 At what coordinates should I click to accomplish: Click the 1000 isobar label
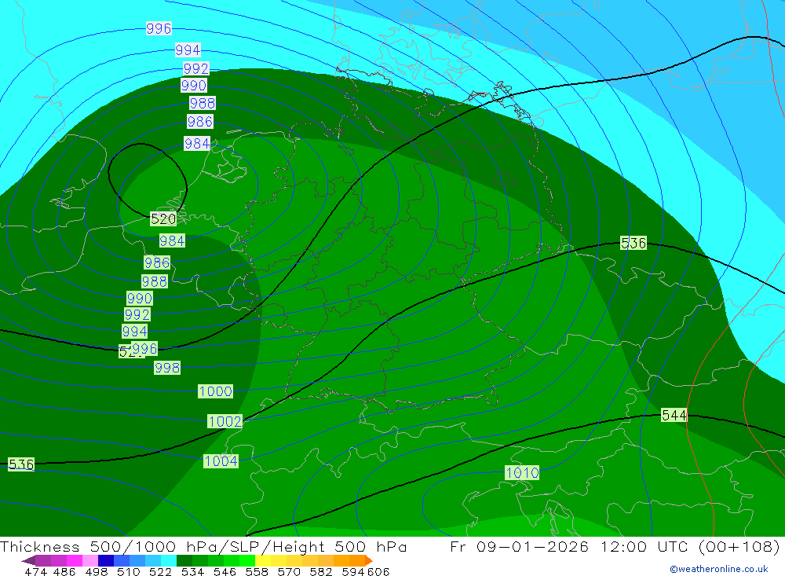pyautogui.click(x=216, y=391)
